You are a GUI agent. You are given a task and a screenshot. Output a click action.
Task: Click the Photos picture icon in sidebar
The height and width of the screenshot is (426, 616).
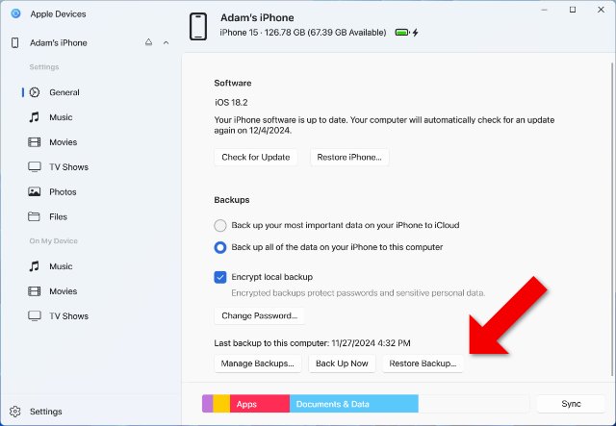coord(35,191)
